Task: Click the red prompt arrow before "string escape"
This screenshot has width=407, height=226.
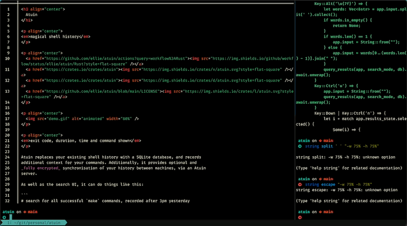Action: 300,185
